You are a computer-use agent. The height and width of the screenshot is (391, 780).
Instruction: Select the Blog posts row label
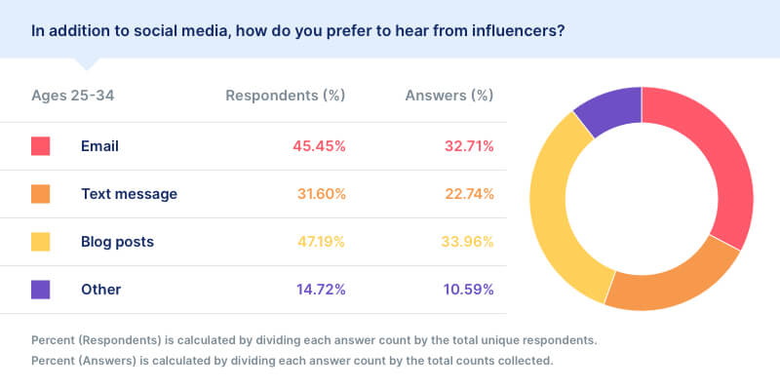(117, 242)
